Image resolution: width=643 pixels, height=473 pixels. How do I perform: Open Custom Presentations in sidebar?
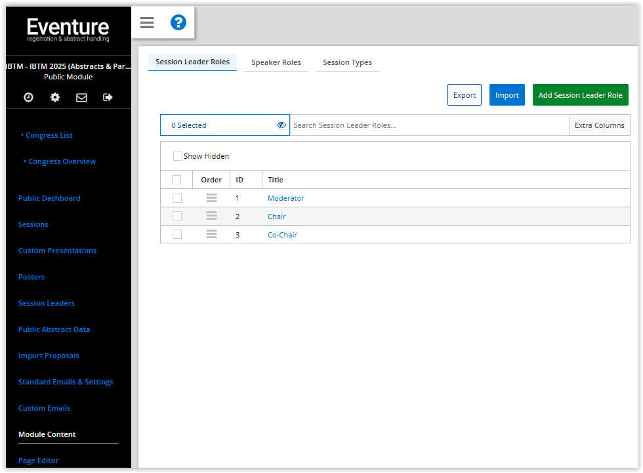point(58,251)
